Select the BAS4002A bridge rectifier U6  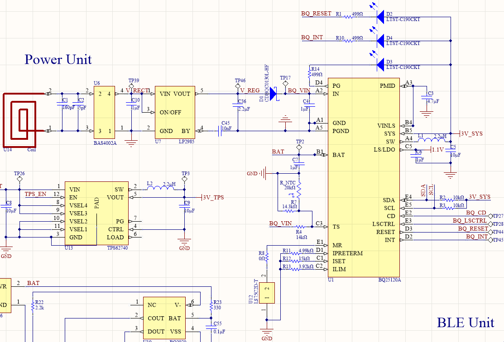105,112
